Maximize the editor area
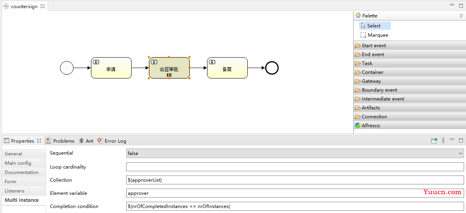 tap(461, 5)
